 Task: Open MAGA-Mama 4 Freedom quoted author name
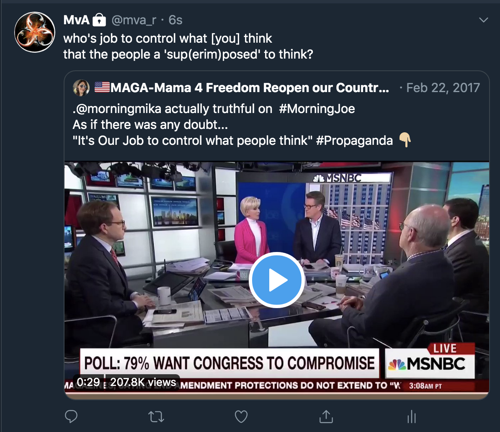249,87
